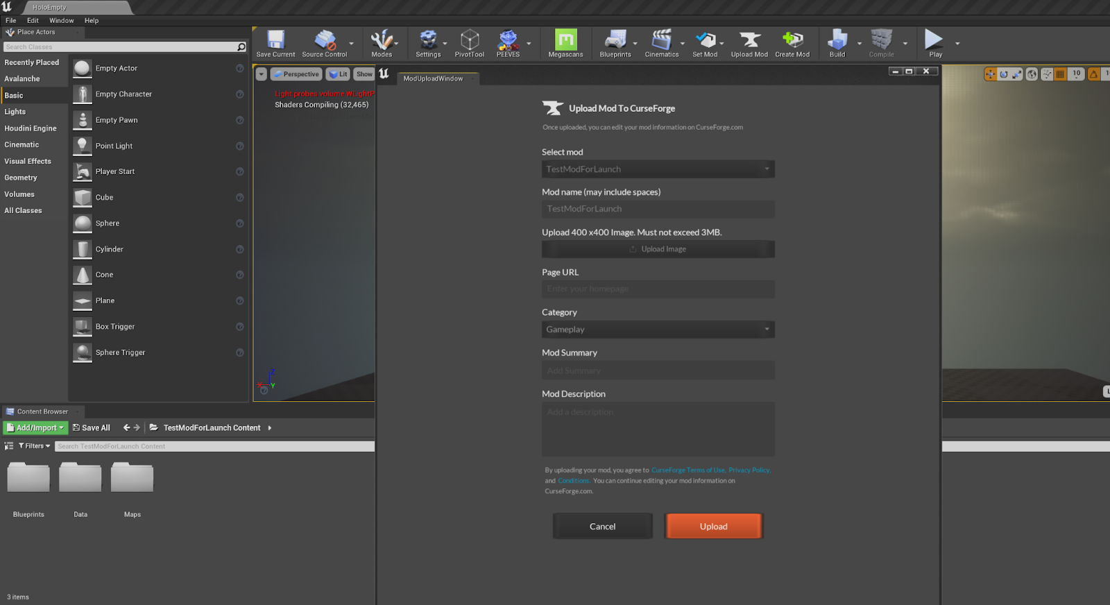The height and width of the screenshot is (605, 1110).
Task: Select the ModUploadWindow tab
Action: tap(438, 78)
